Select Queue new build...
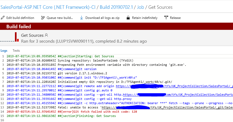This screenshot has width=233, height=122. [60, 18]
